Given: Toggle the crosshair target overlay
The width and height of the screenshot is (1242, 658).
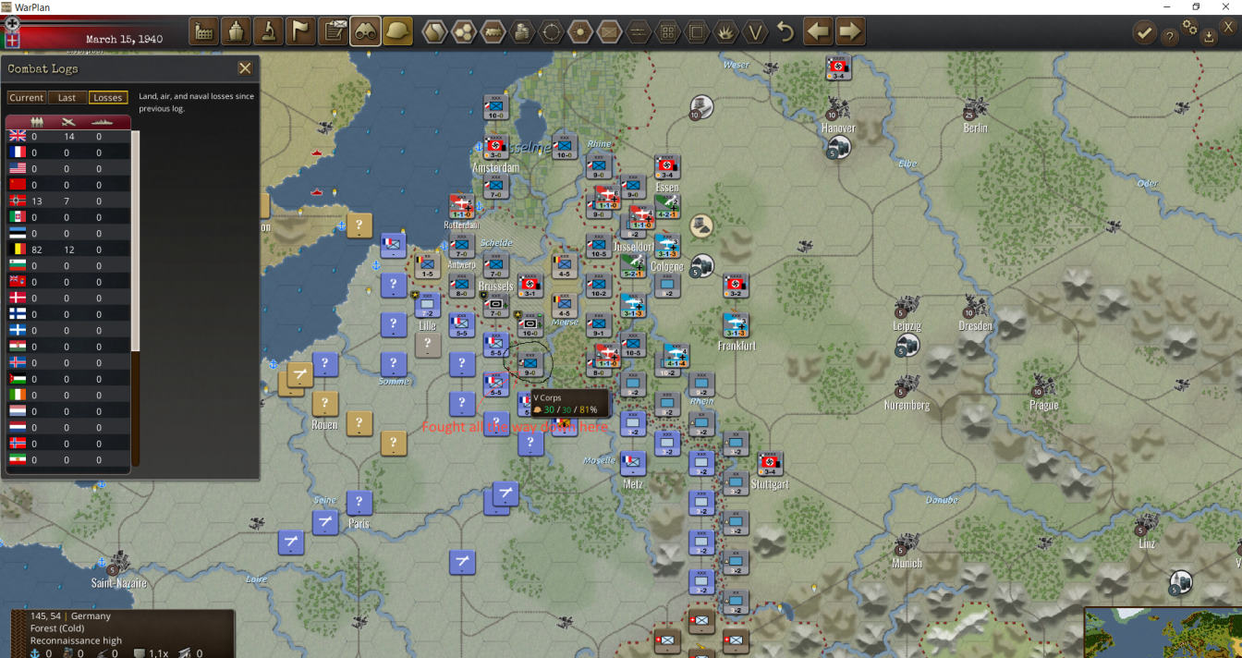Looking at the screenshot, I should (552, 31).
